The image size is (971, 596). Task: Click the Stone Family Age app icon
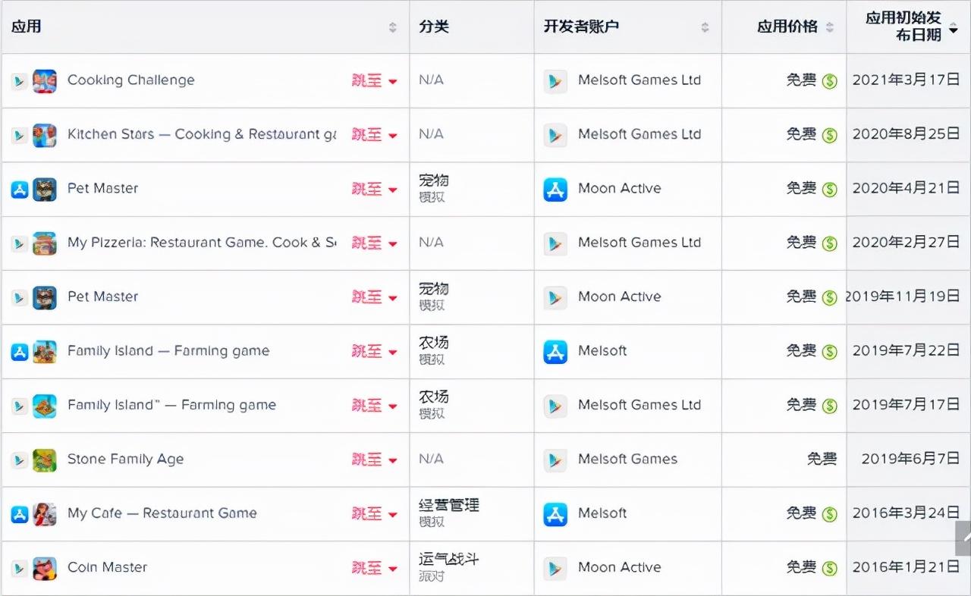pyautogui.click(x=45, y=460)
